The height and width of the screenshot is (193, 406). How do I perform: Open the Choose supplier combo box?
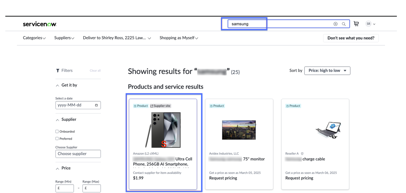[78, 154]
